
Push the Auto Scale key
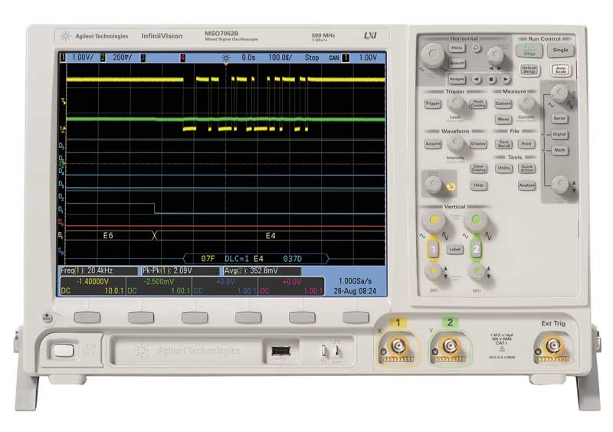[x=561, y=70]
